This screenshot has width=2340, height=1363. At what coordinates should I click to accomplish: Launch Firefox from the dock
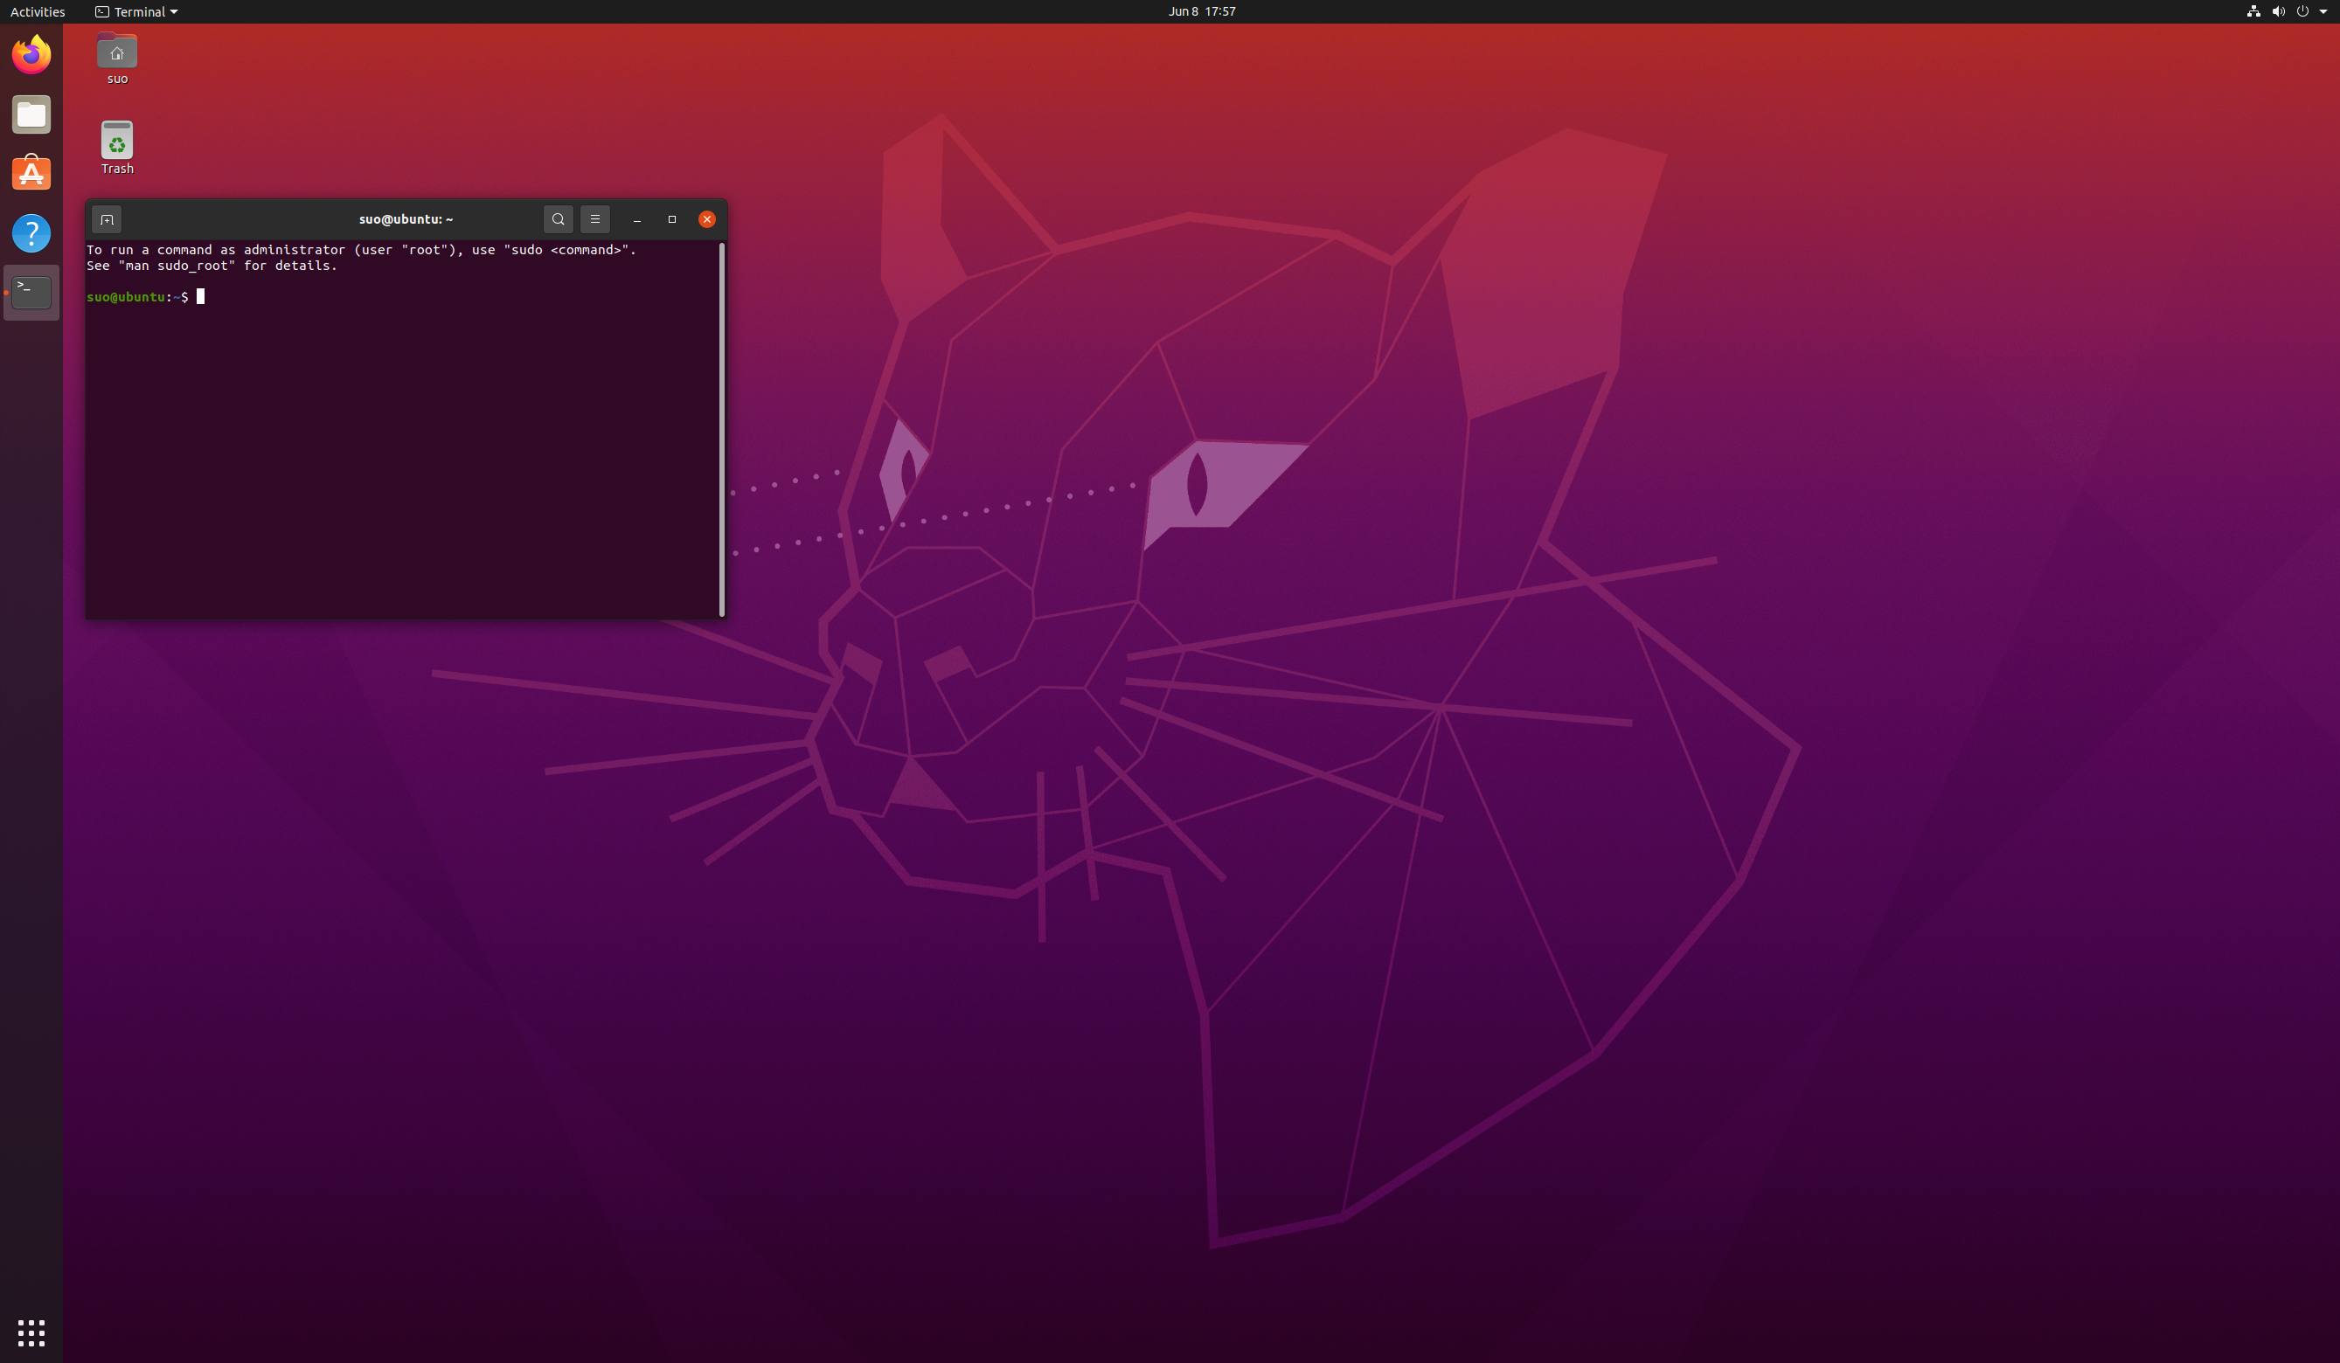31,55
